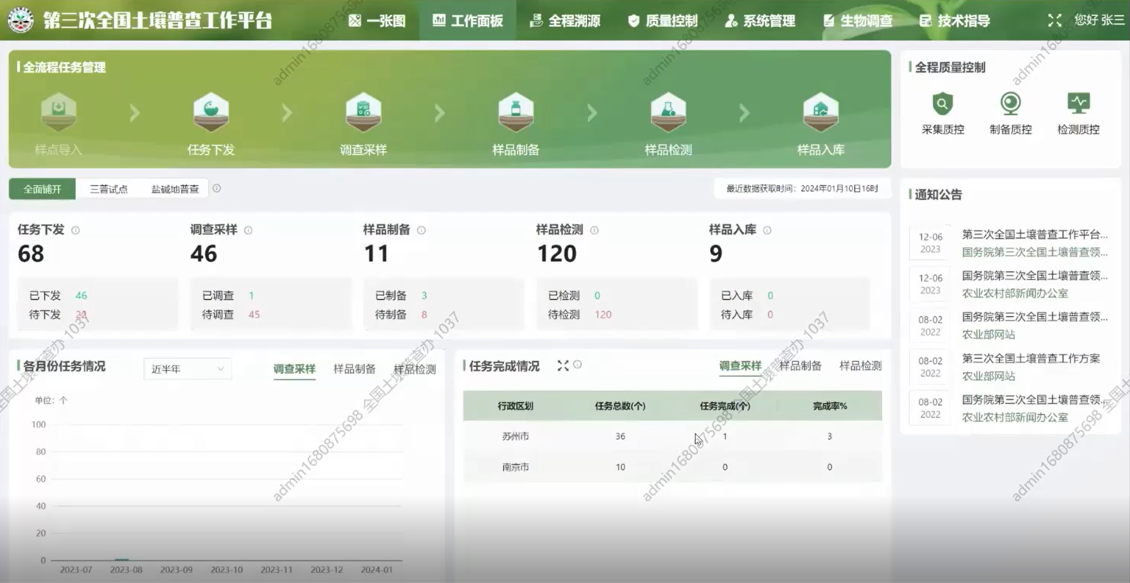Open 系统管理 in the top navigation
The height and width of the screenshot is (583, 1130).
point(760,21)
